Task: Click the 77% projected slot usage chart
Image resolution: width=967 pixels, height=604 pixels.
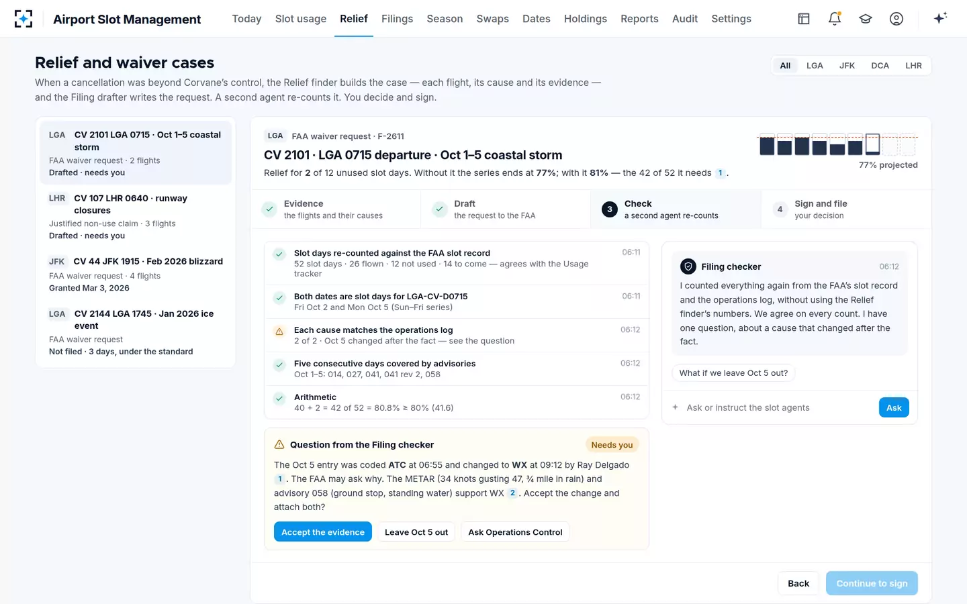Action: (x=838, y=144)
